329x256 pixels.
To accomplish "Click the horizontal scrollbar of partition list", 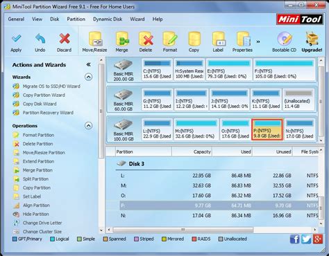I will 183,230.
